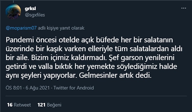This screenshot has width=192, height=112.
Task: Click the retweet count number 16
Action: (x=10, y=105)
